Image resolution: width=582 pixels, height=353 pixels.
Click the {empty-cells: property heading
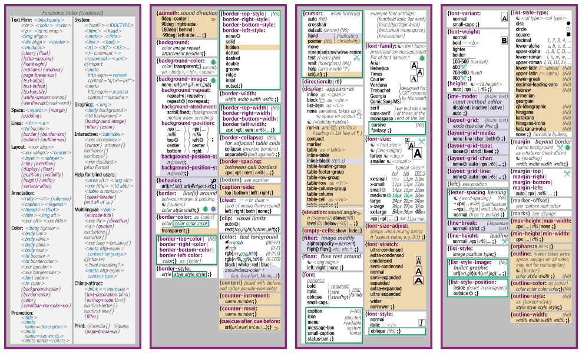(319, 231)
